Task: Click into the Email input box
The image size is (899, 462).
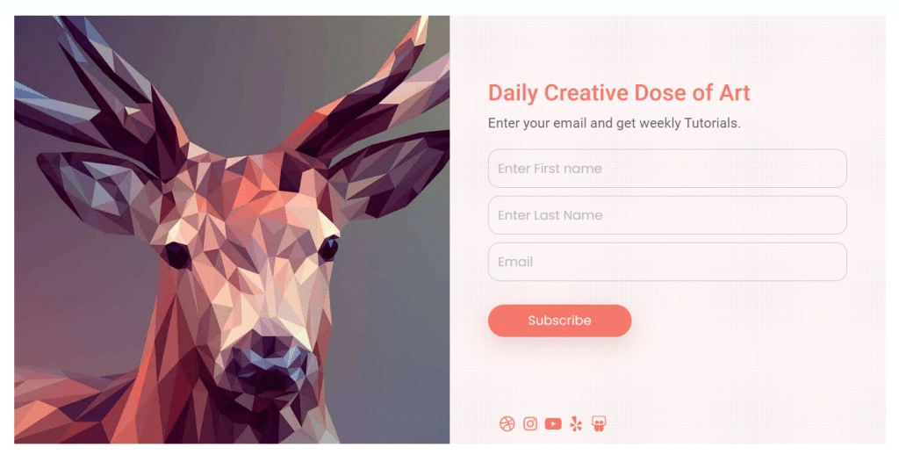Action: pos(667,263)
